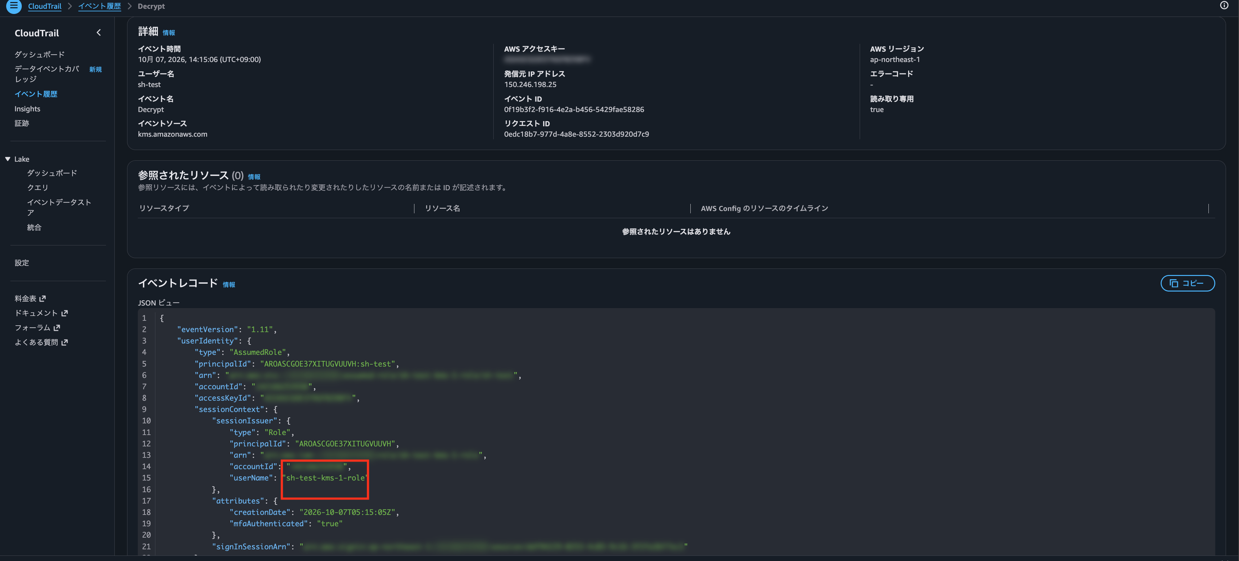
Task: Click the ap-northeast-1 region value
Action: pos(894,59)
